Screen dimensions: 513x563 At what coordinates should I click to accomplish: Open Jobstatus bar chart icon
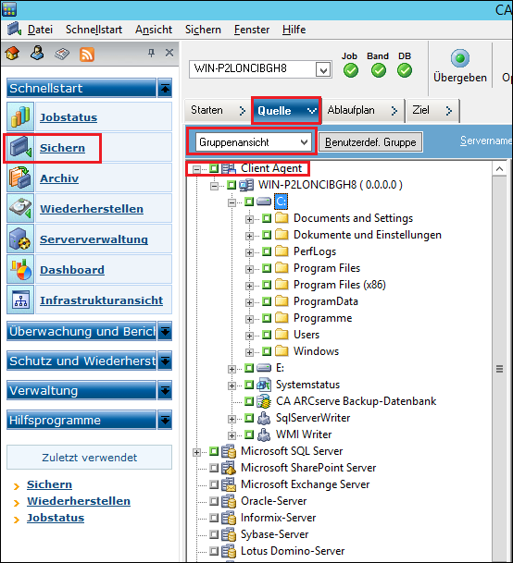pos(20,117)
